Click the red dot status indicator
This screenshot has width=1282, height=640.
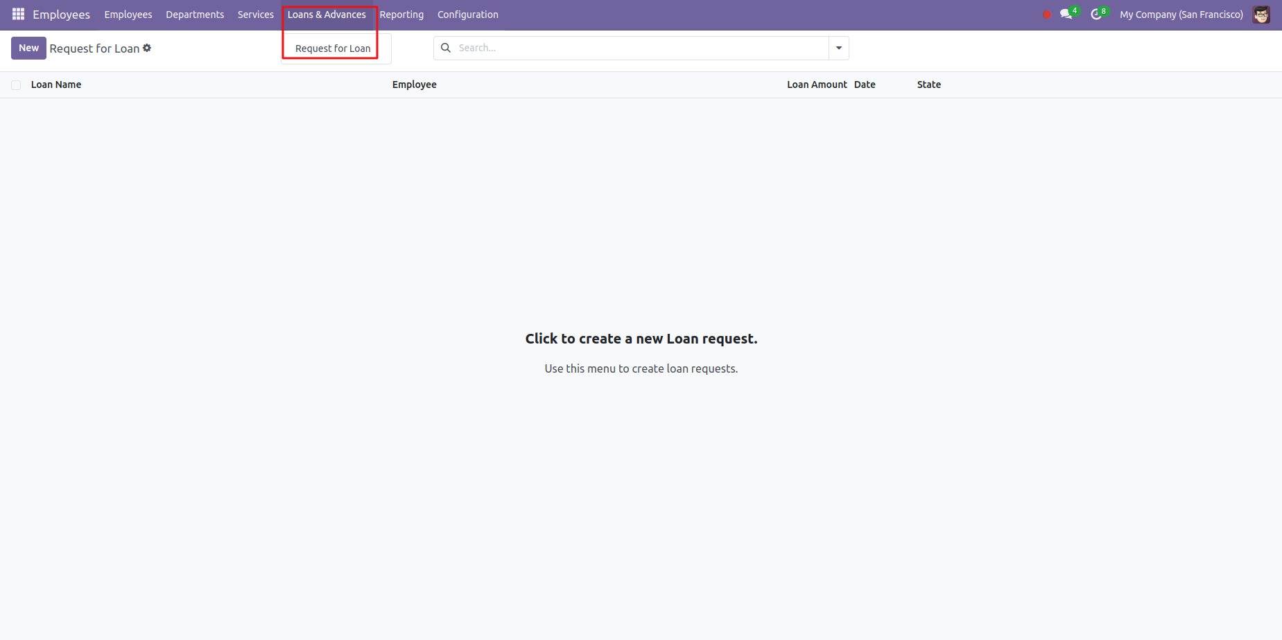click(x=1047, y=15)
